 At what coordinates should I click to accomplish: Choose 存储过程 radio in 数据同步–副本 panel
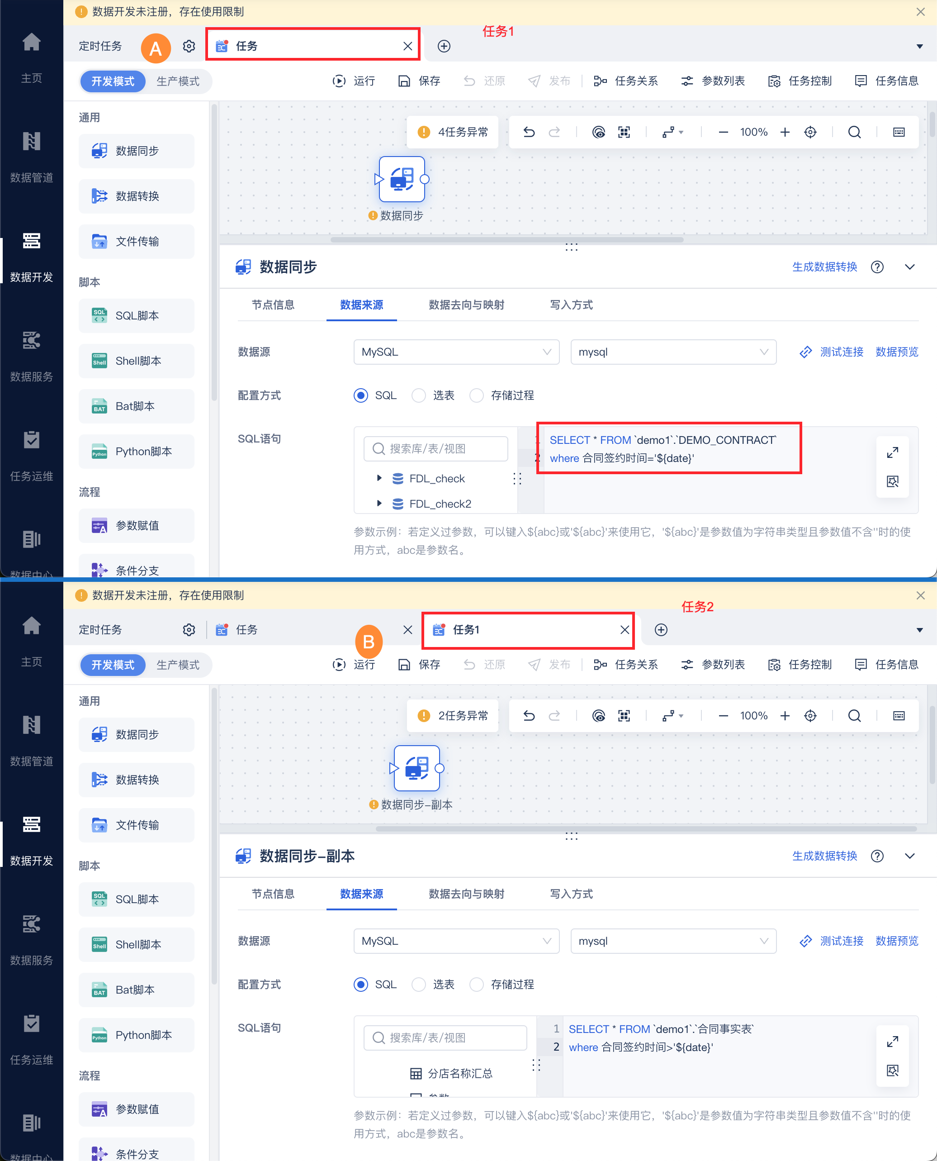477,985
